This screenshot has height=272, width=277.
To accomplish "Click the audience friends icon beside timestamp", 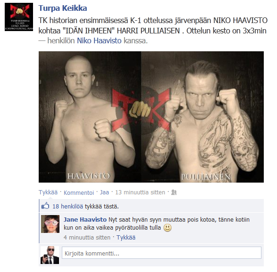I will coord(174,192).
